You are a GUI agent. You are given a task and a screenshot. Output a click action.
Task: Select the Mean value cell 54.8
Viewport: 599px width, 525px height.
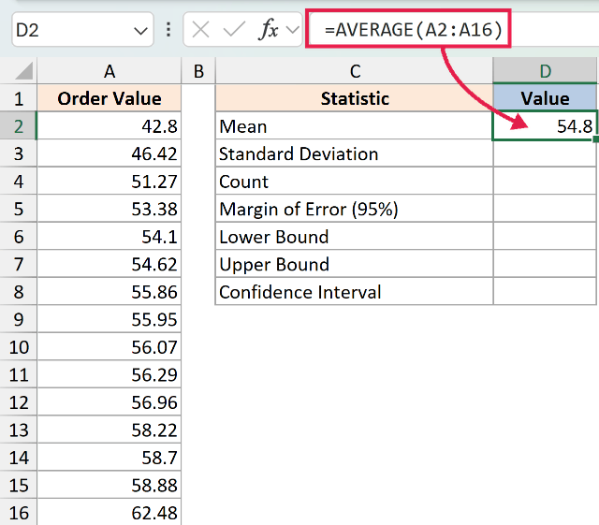[545, 125]
